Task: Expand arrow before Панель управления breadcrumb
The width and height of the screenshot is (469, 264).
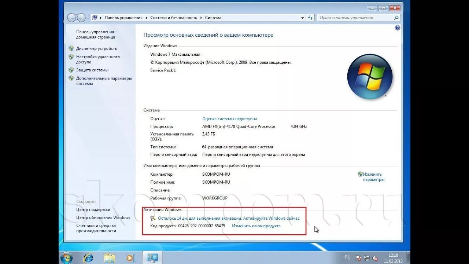Action: click(101, 18)
